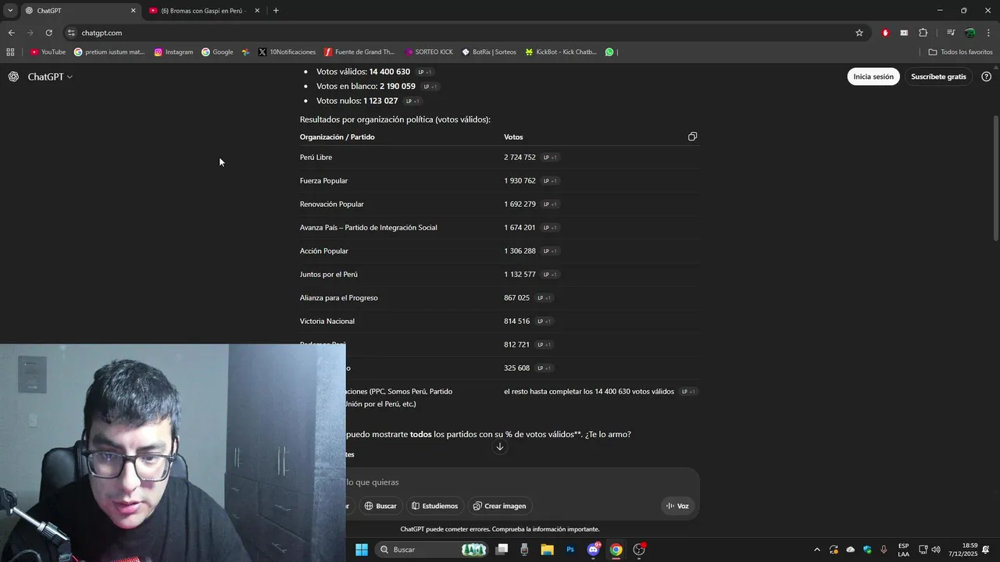Bookmark this page with the star icon
1000x562 pixels.
point(859,33)
